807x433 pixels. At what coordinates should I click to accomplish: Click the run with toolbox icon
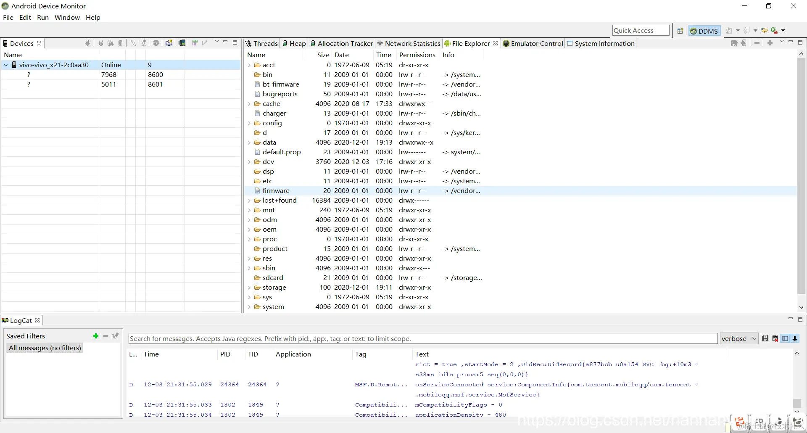[x=774, y=31]
